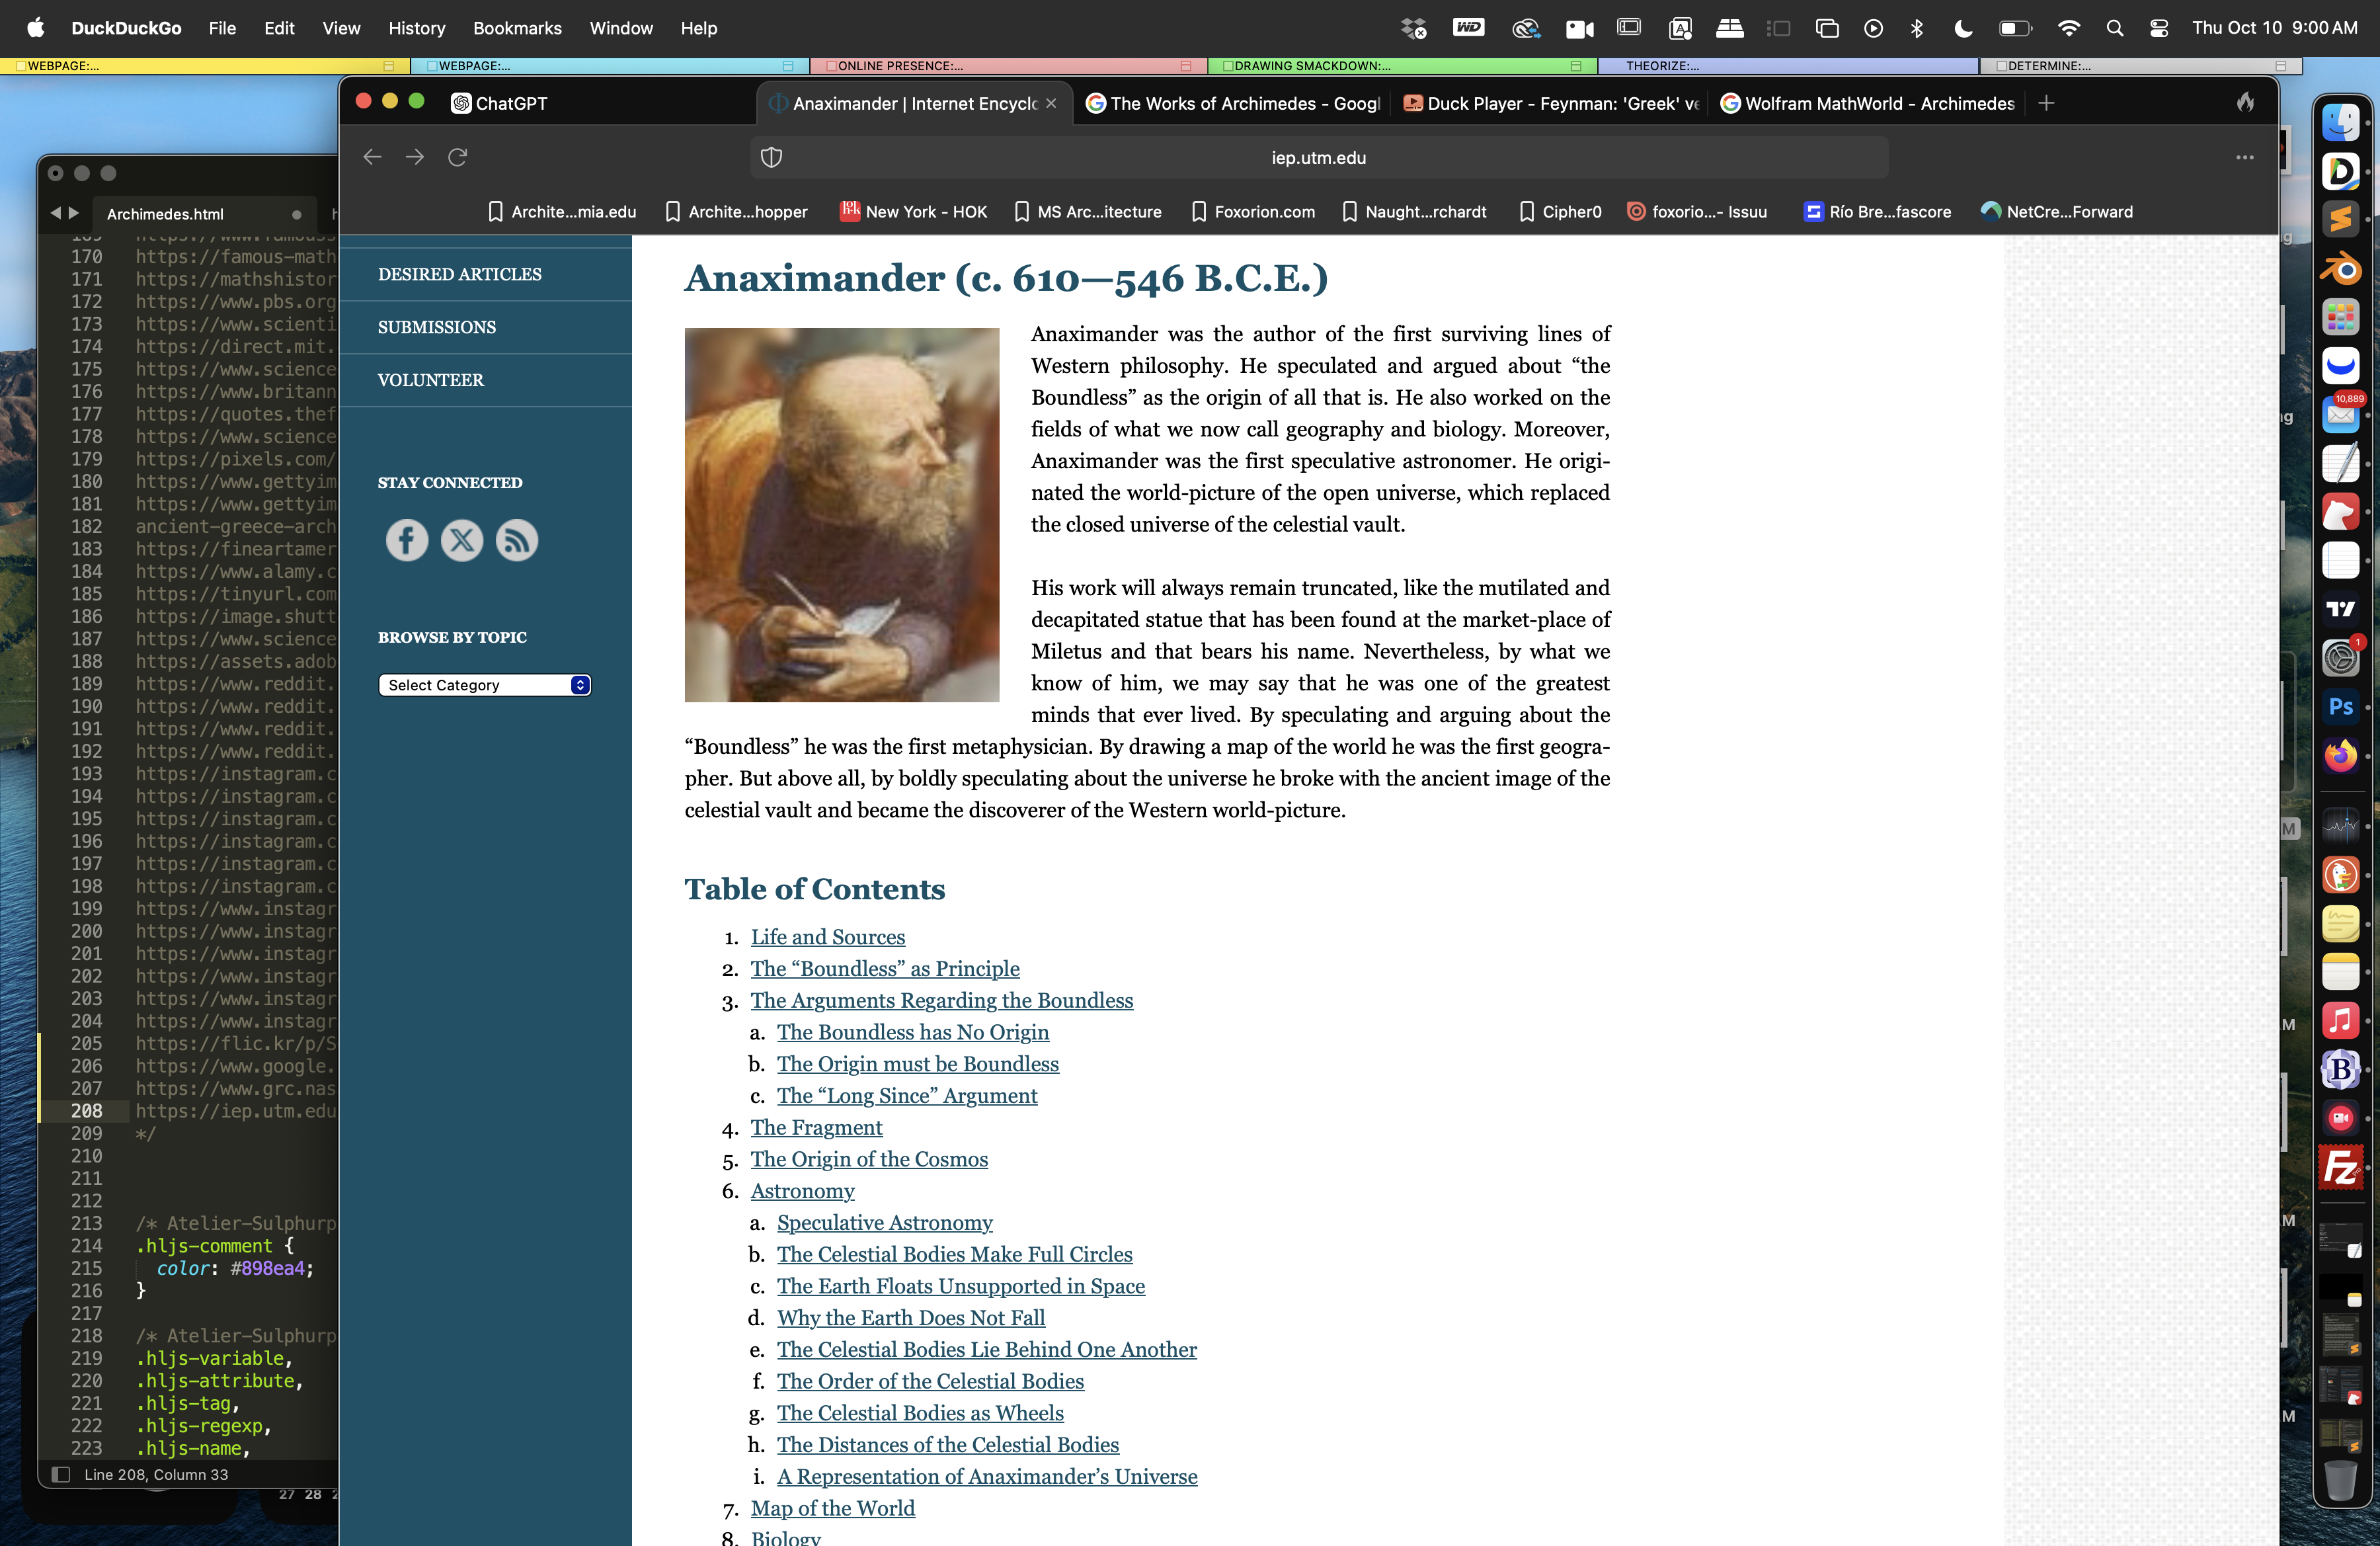Screen dimensions: 2380x1546
Task: Click the date and time in menu bar
Action: [2275, 28]
